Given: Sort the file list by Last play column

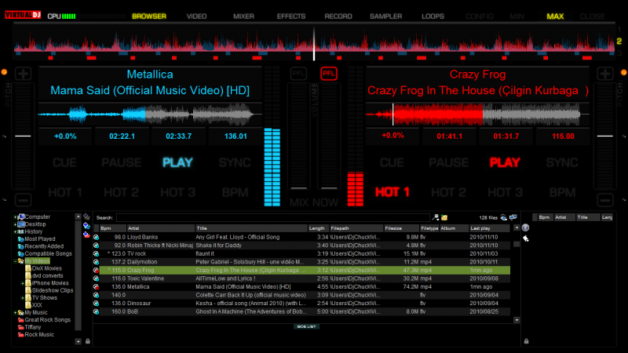Looking at the screenshot, I should coord(489,228).
